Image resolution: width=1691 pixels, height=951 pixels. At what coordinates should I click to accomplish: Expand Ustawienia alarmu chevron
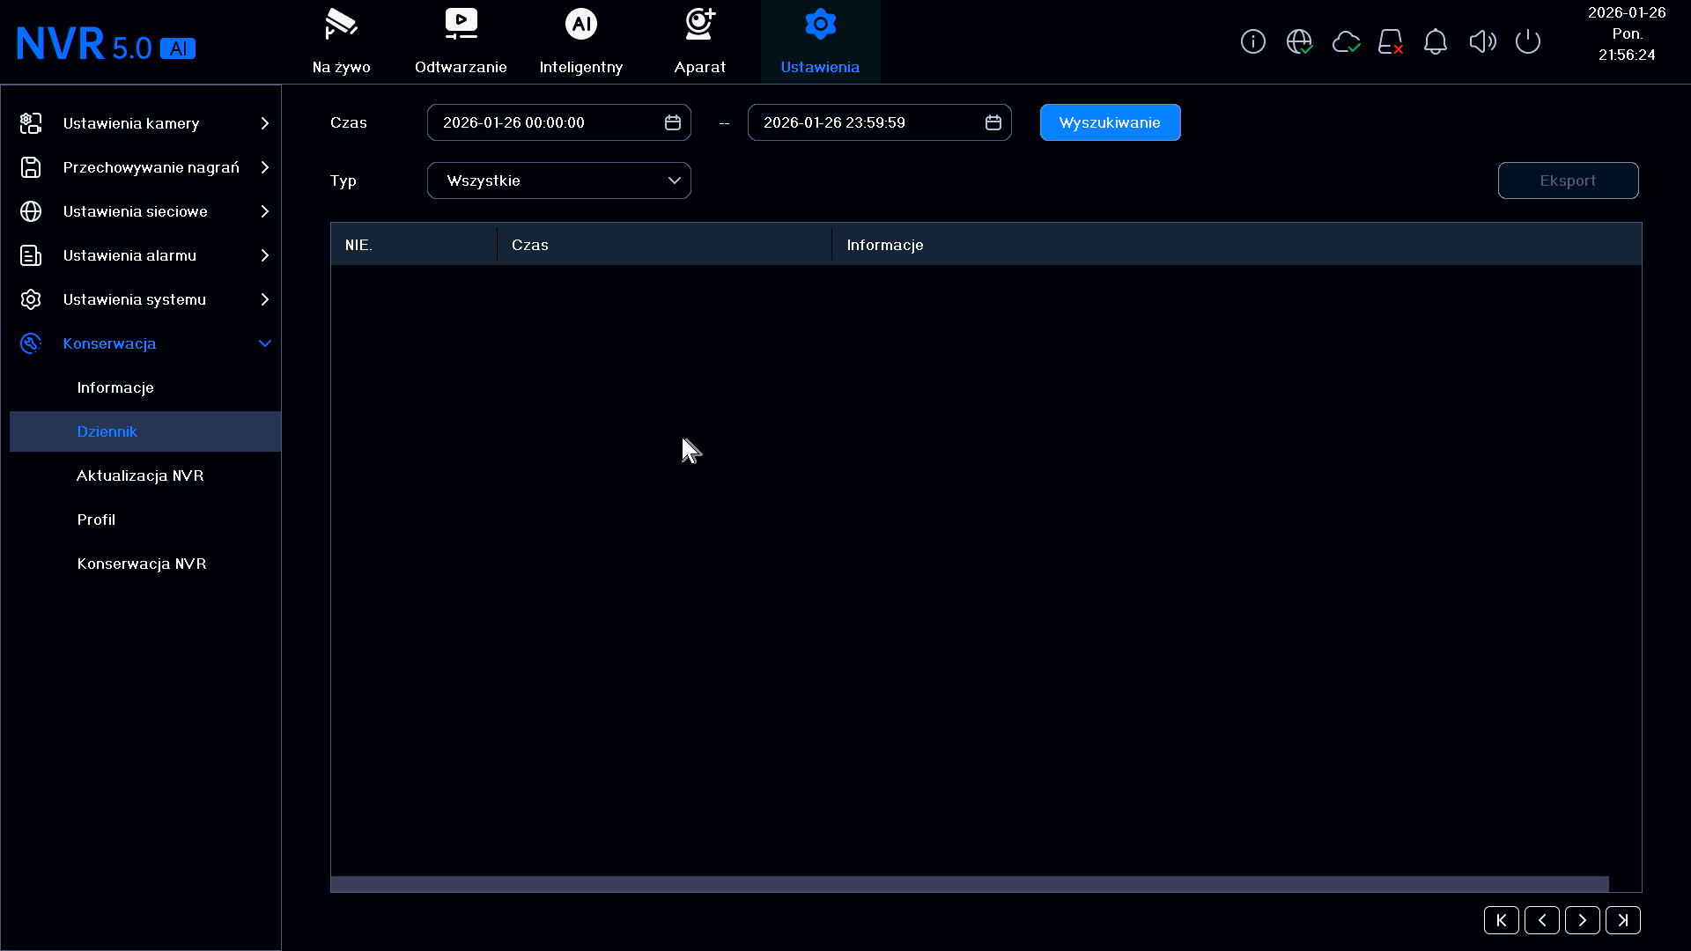tap(264, 255)
